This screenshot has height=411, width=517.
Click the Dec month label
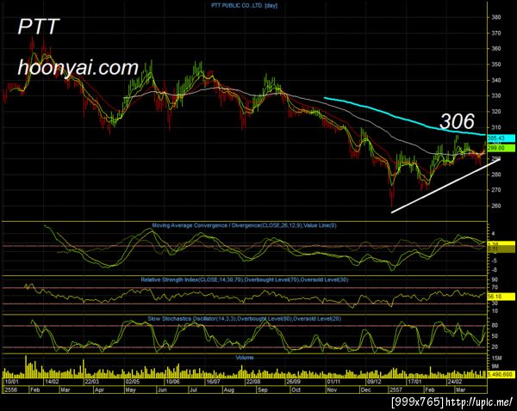366,390
